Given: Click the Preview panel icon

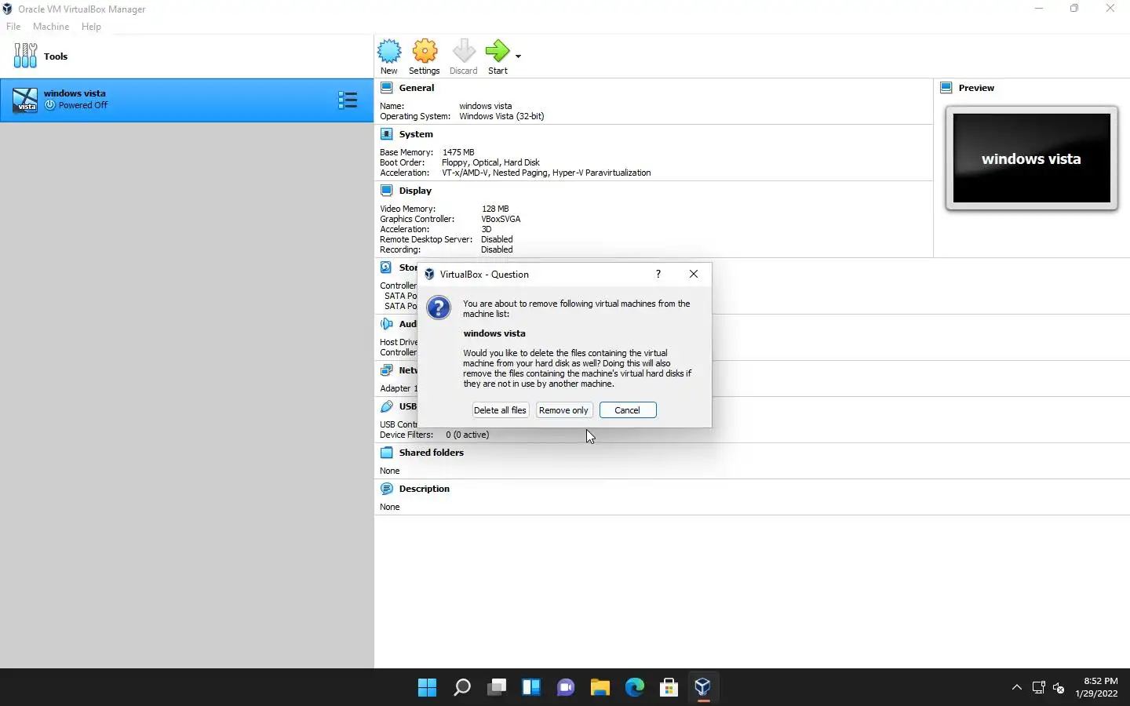Looking at the screenshot, I should [x=946, y=88].
